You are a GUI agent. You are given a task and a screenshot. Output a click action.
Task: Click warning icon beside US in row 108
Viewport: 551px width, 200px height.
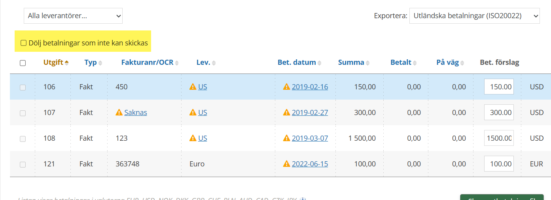click(x=193, y=138)
